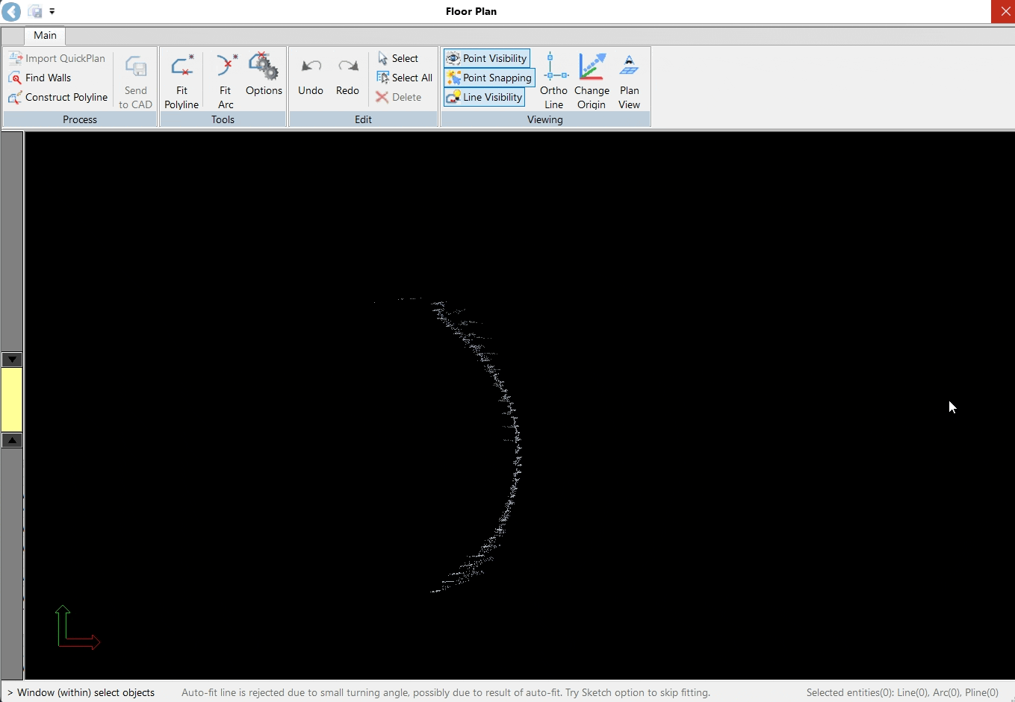Open the Main ribbon tab

[x=45, y=35]
